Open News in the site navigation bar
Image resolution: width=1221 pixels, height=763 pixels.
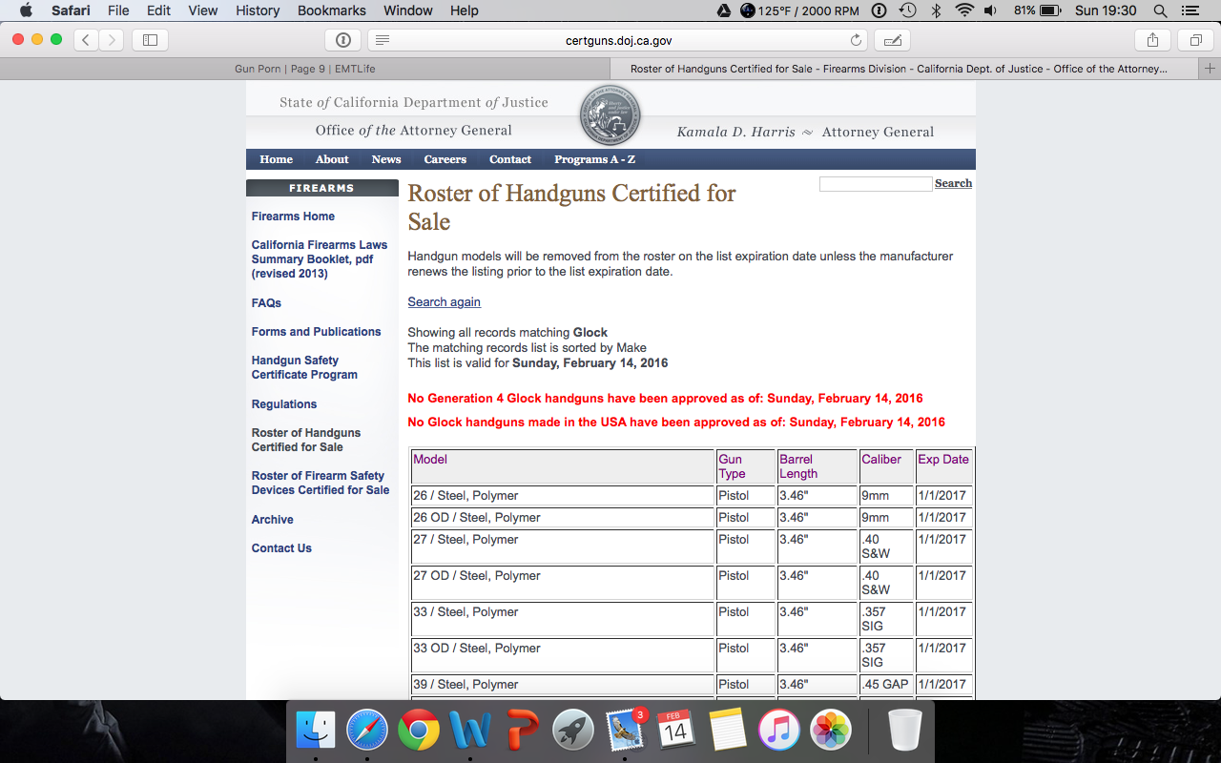(x=386, y=159)
